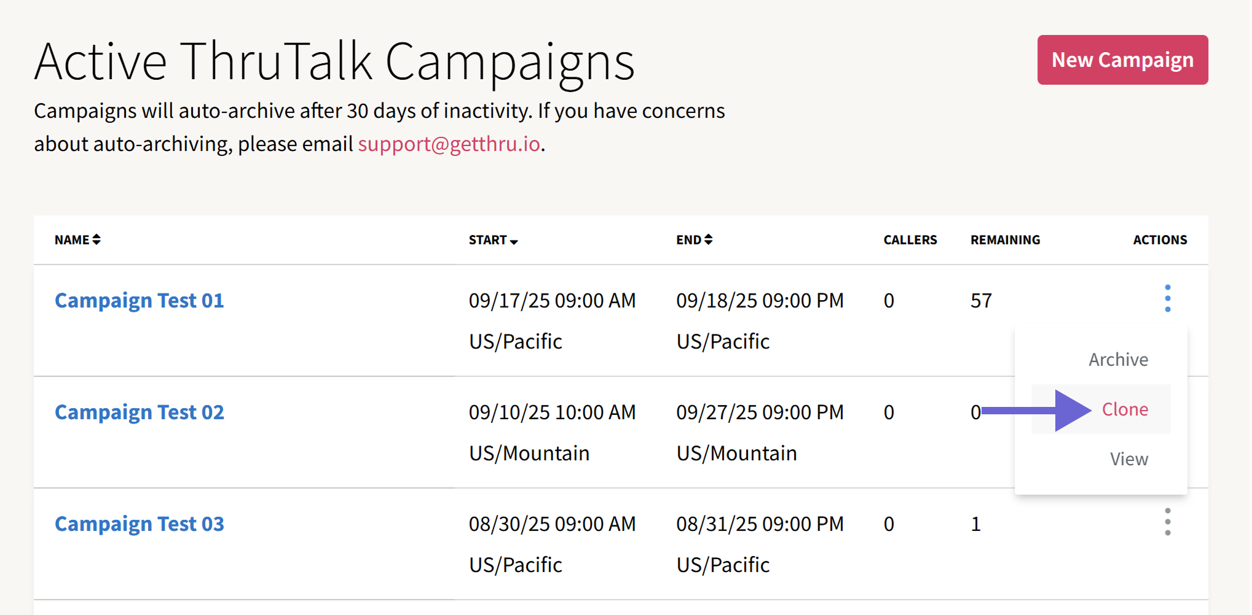Go to Campaign Test 03

(140, 524)
